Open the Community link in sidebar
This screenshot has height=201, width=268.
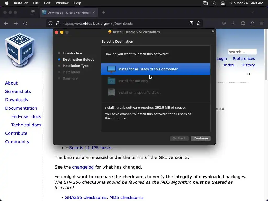coord(17,142)
